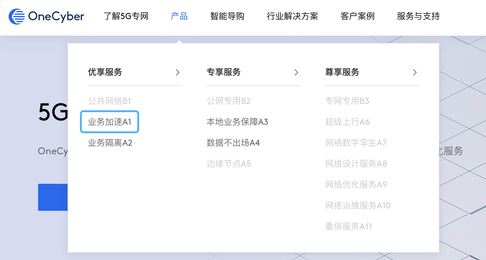Select the 业务加速A1 link
Screen dimensions: 486x260
(x=110, y=122)
